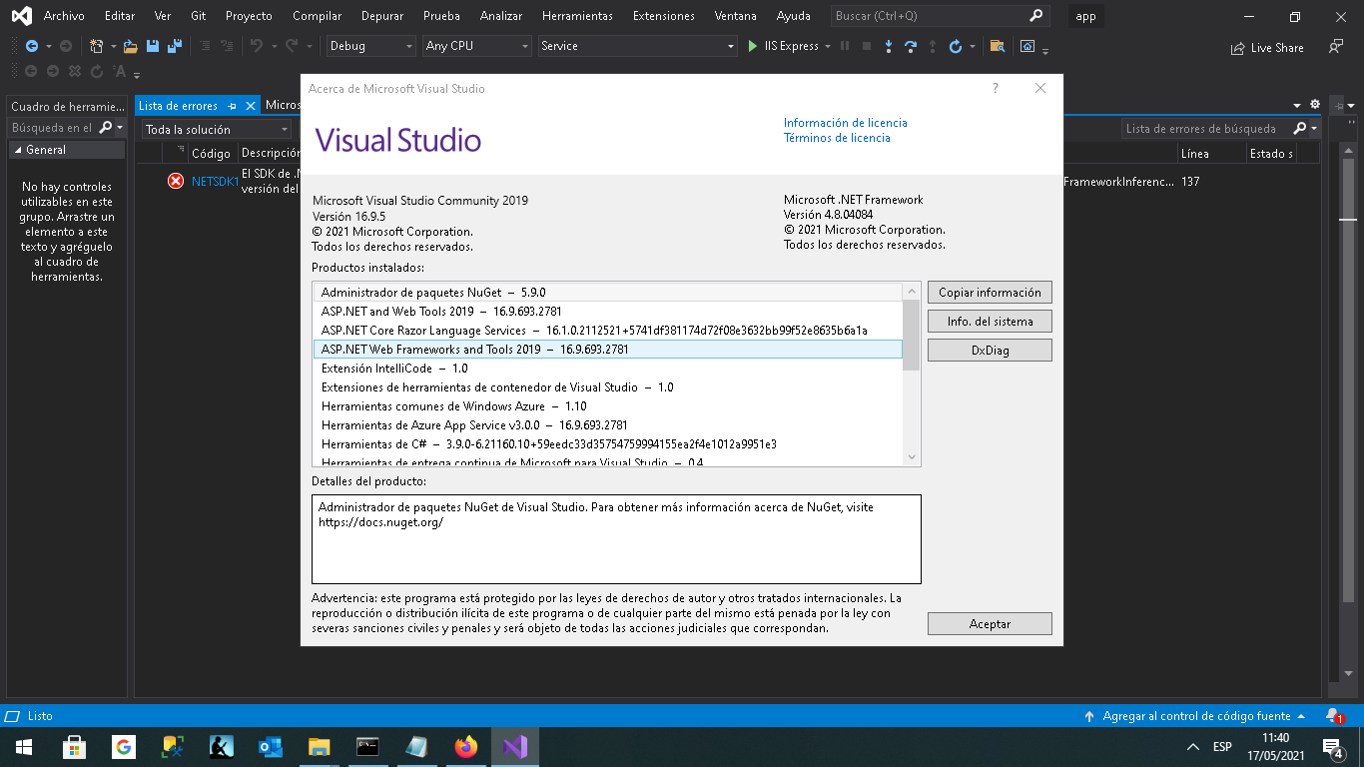Click the Live Share button
Viewport: 1364px width, 767px height.
click(1267, 47)
